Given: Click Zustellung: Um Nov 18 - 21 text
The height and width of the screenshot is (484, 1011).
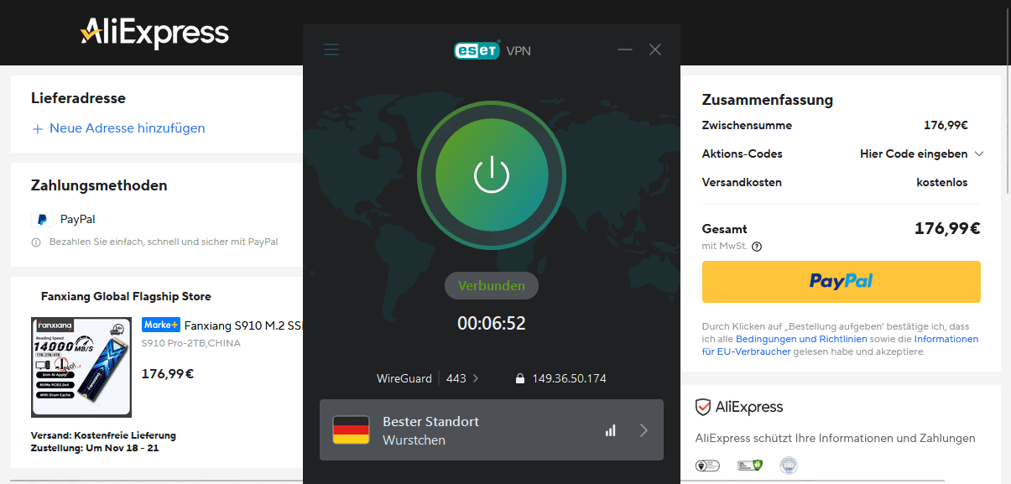Looking at the screenshot, I should (95, 448).
